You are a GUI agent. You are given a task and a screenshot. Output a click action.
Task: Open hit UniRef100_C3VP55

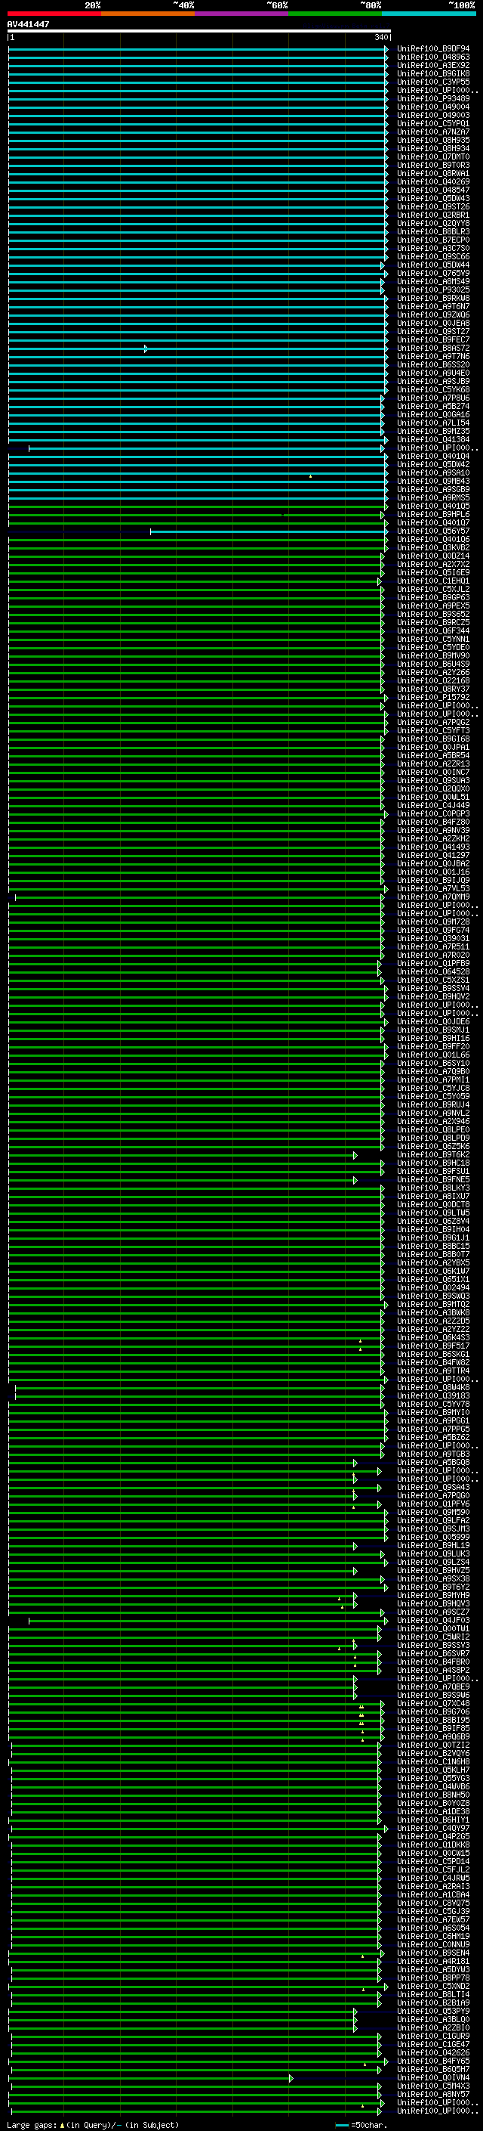433,82
